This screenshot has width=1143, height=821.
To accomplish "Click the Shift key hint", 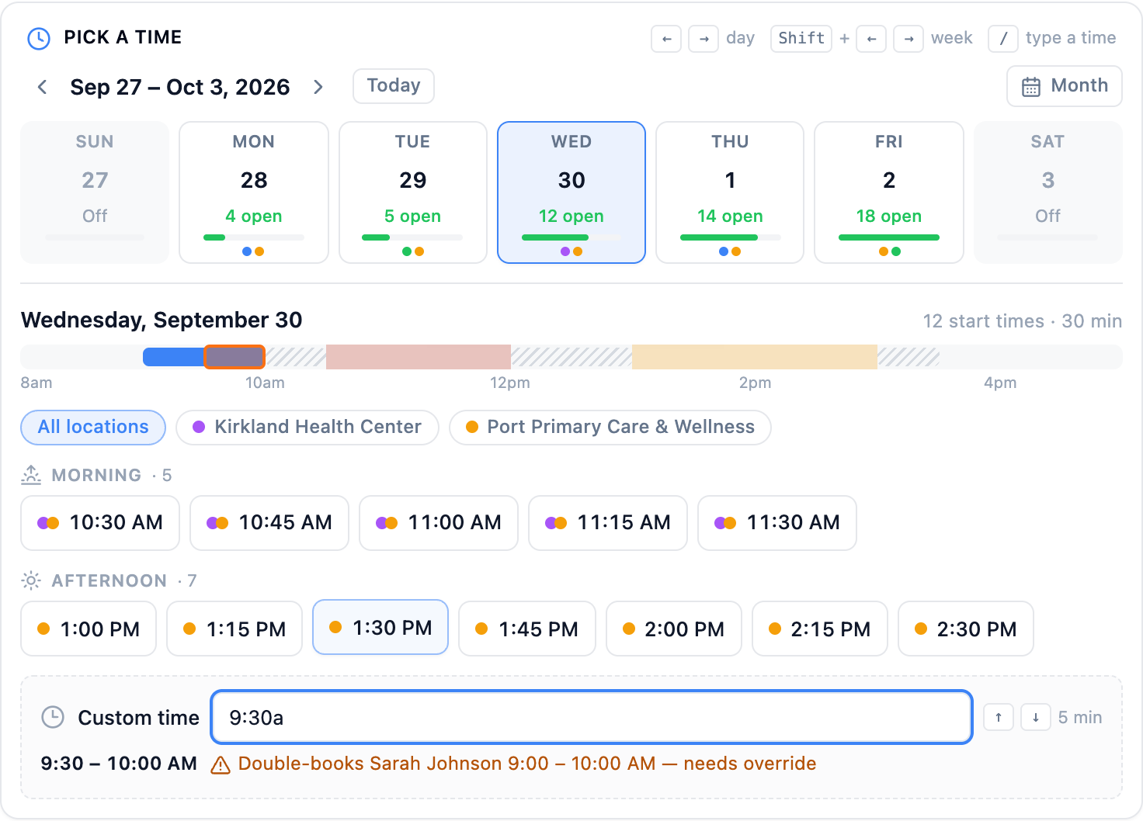I will click(x=801, y=39).
